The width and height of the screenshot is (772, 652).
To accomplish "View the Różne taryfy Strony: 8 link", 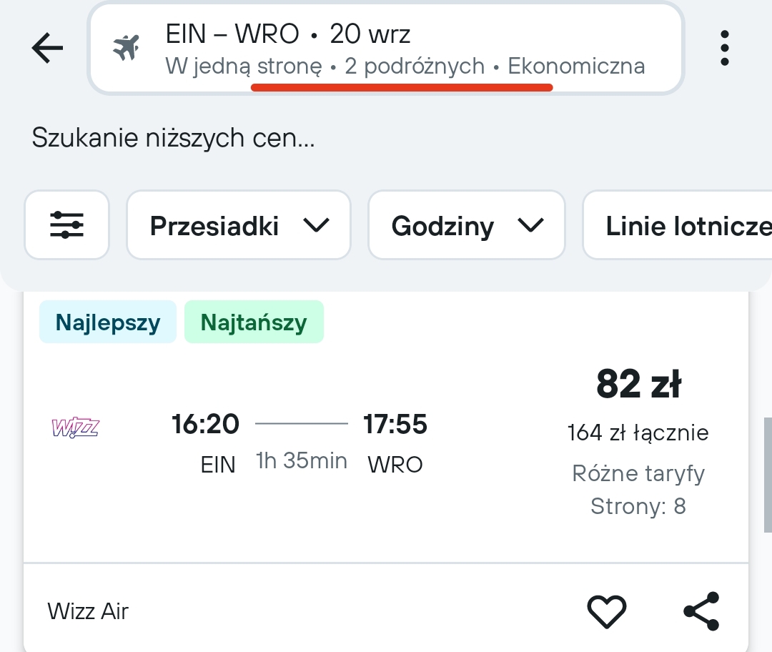I will click(638, 490).
